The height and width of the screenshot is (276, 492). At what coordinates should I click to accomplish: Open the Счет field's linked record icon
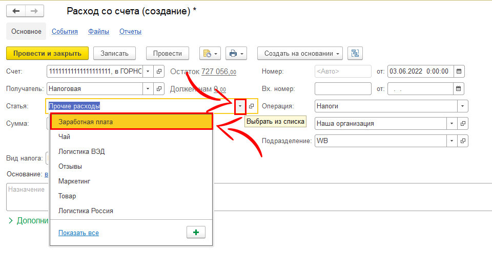(159, 72)
